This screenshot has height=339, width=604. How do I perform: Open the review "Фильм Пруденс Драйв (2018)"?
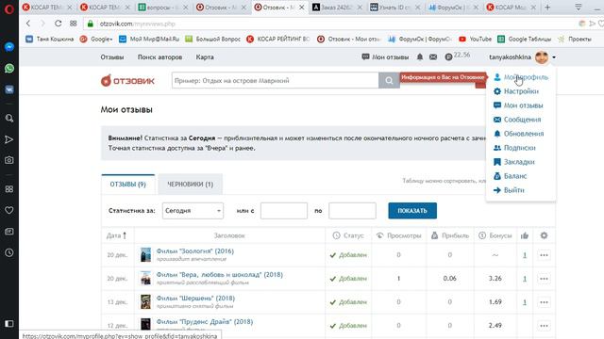click(205, 321)
